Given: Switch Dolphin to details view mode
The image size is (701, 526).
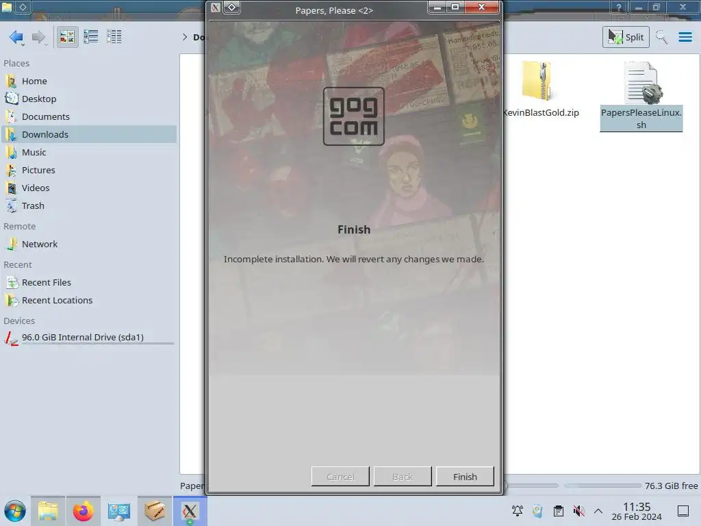Looking at the screenshot, I should (114, 37).
